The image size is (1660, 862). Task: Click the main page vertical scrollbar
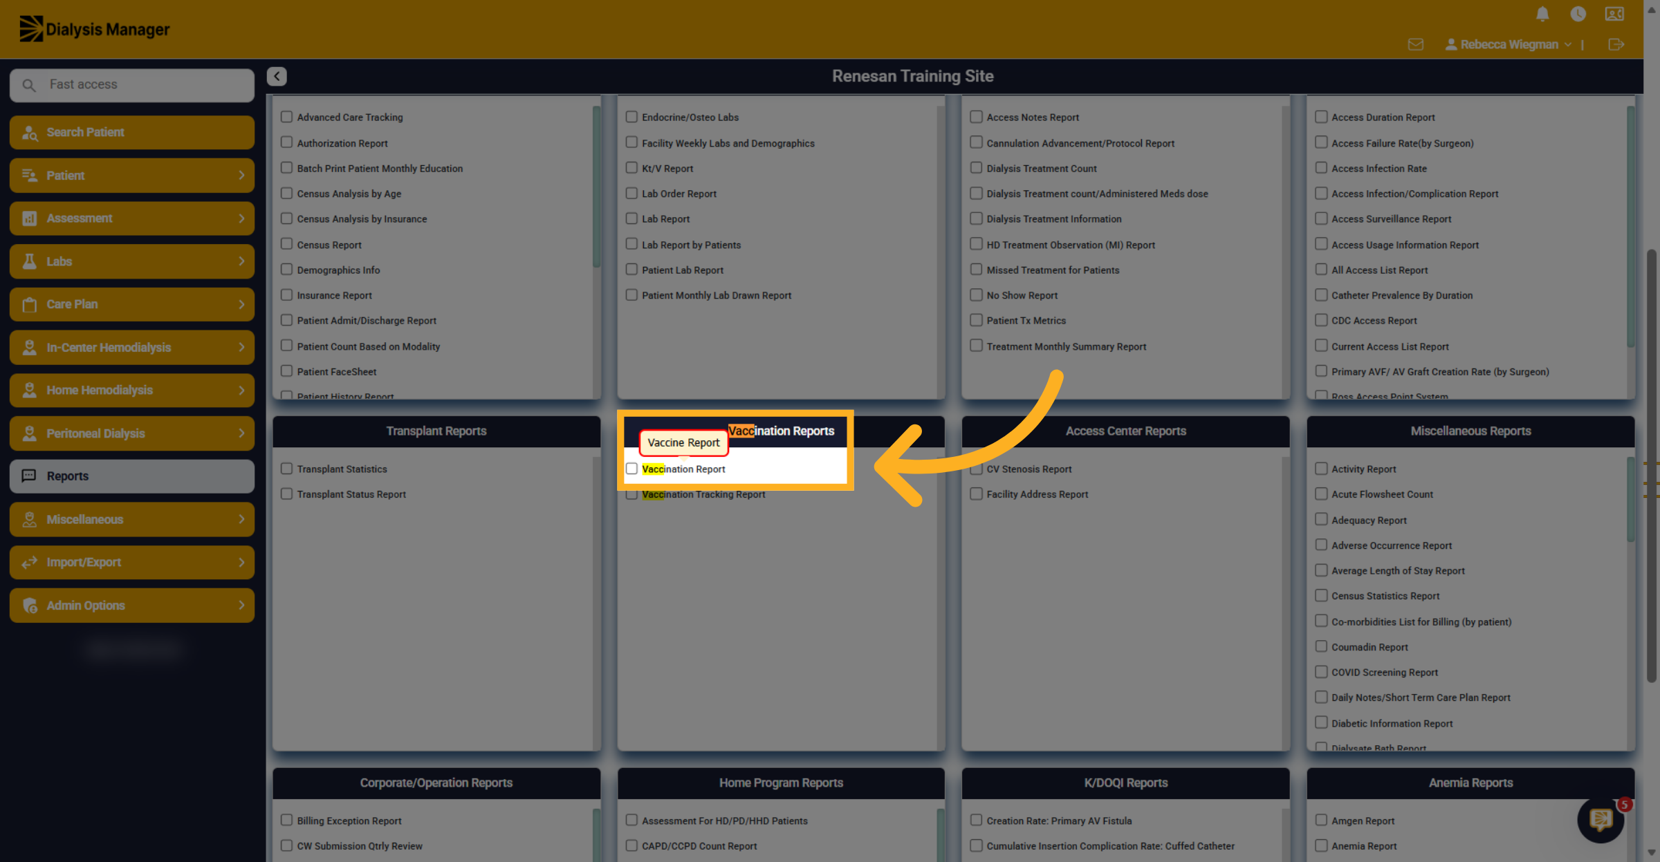click(1652, 465)
